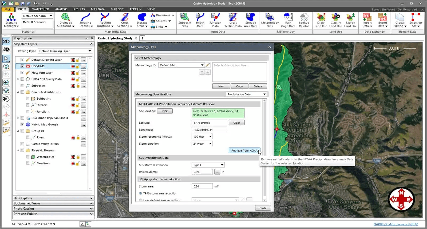Viewport: 427px width, 229px height.
Task: Expand the USDA Soil Survey Data tree node
Action: coord(18,79)
